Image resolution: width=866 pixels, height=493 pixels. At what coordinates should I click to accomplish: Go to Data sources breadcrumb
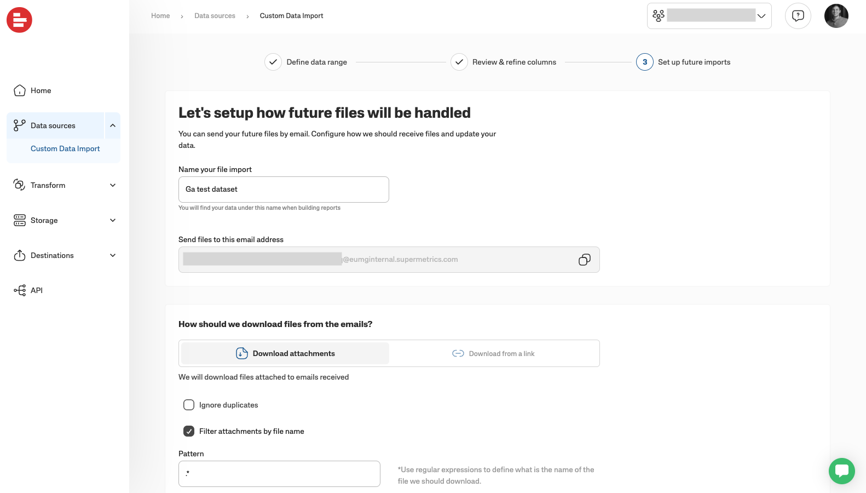pos(215,16)
